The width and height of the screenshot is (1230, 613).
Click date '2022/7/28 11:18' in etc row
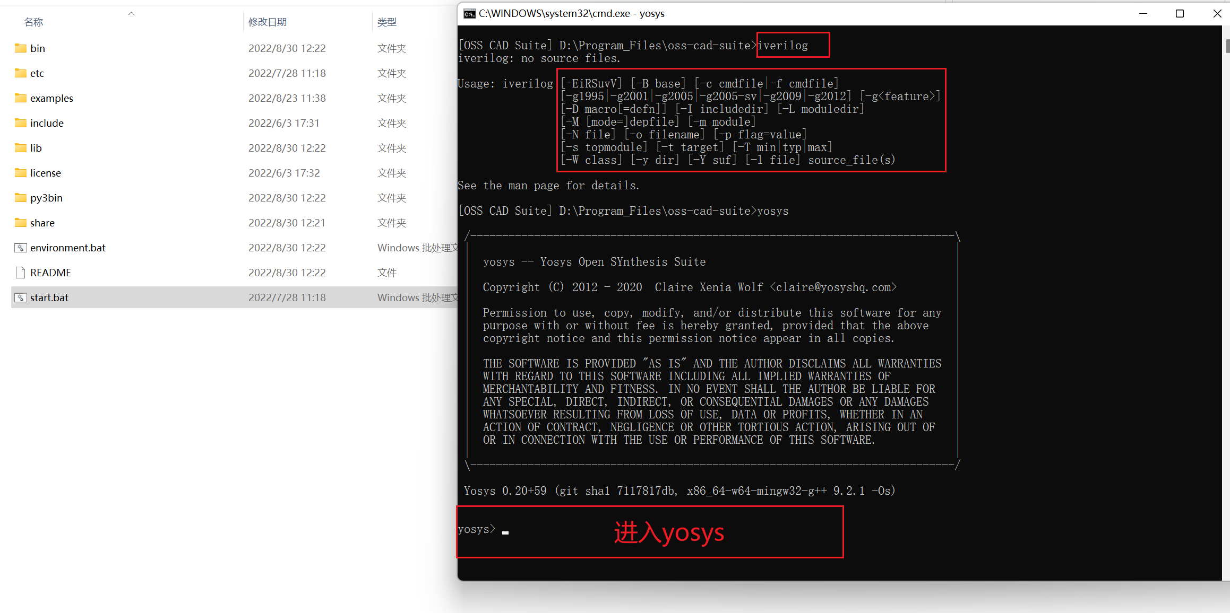click(287, 73)
